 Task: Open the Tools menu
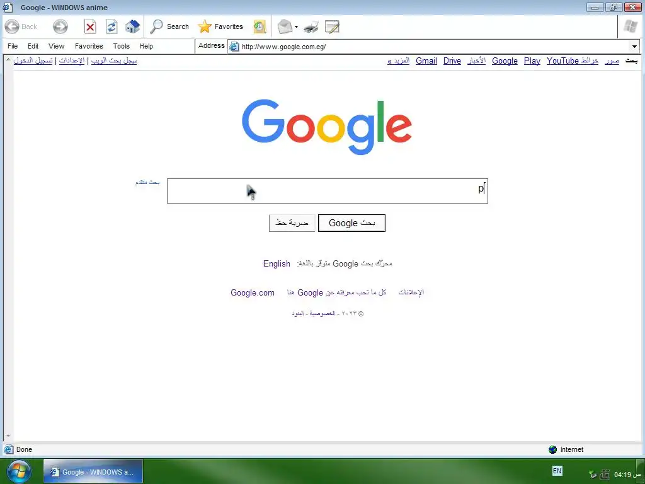click(x=122, y=46)
